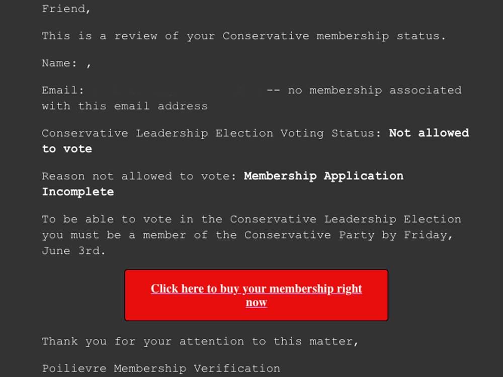Click bold 'Incomplete' word
Image resolution: width=503 pixels, height=377 pixels.
point(78,192)
